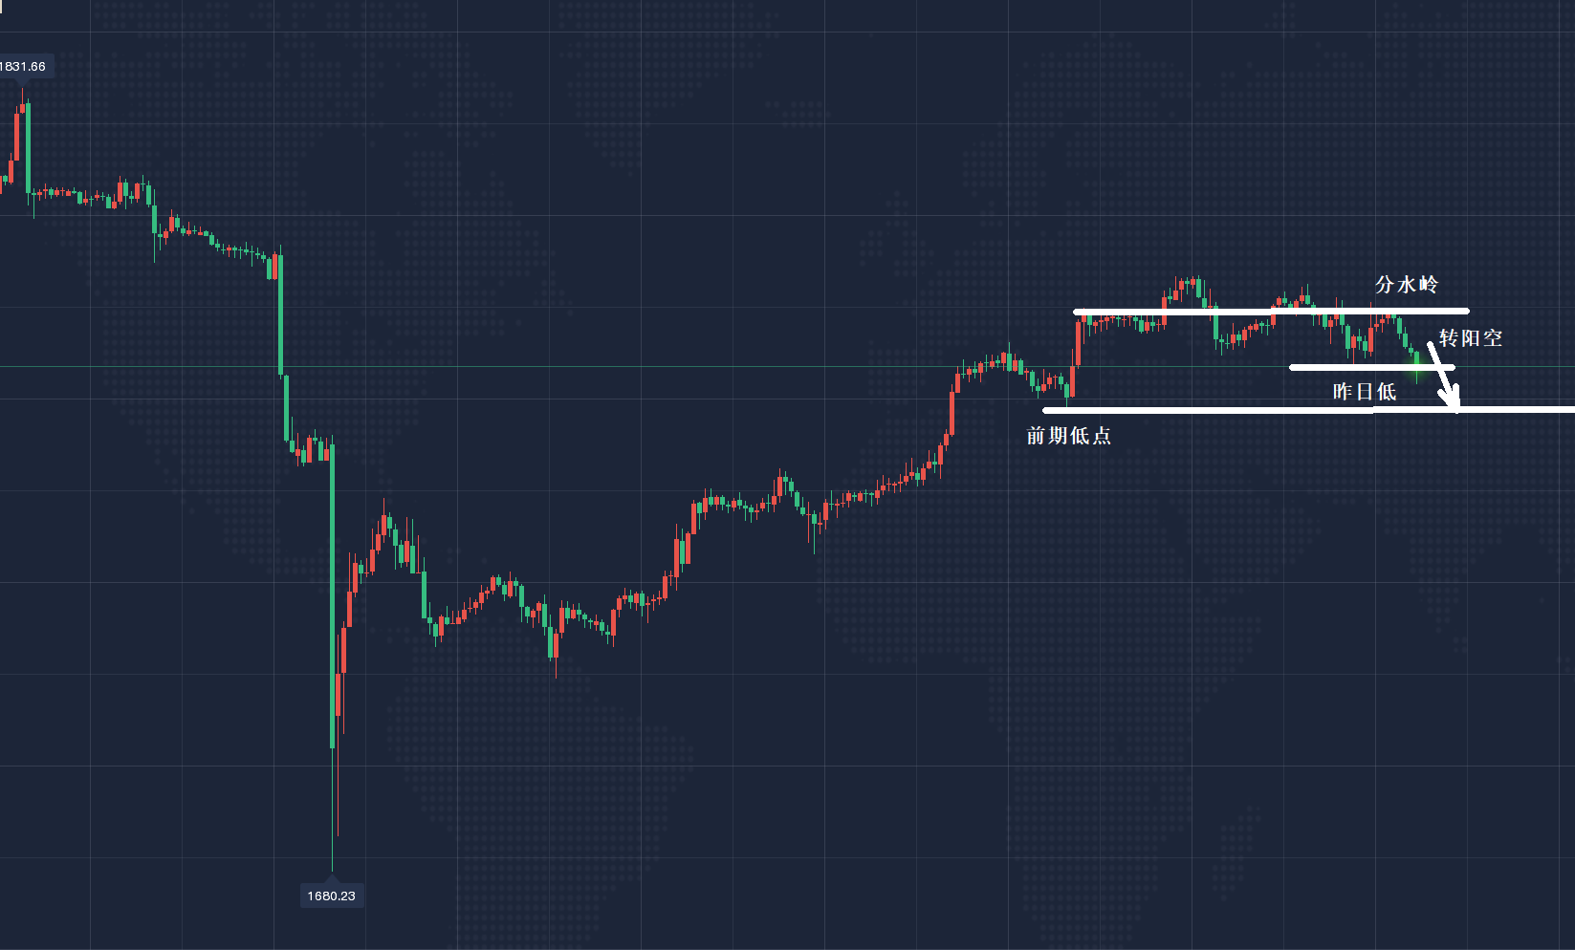The image size is (1575, 950).
Task: Select the 转阳空 text annotation
Action: point(1471,338)
